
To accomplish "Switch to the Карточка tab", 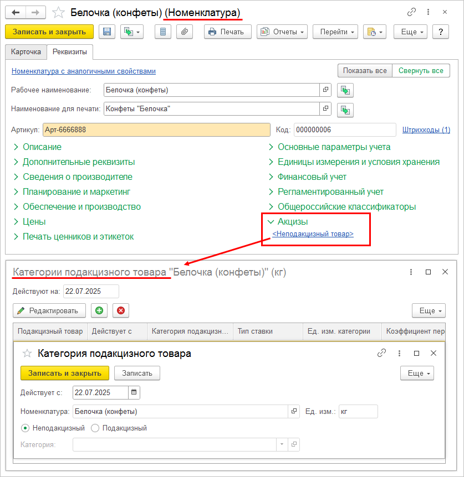I will click(x=26, y=51).
